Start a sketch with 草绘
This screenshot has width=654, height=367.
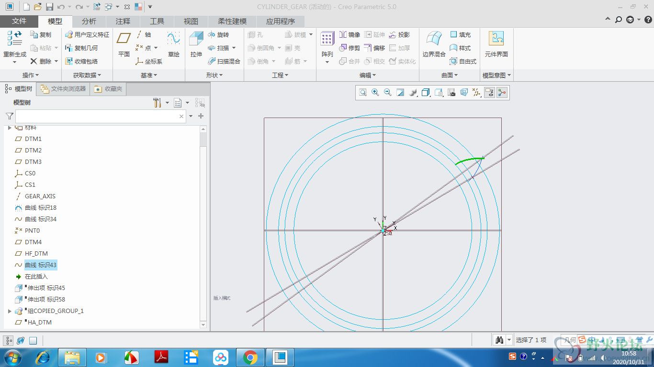pos(173,44)
